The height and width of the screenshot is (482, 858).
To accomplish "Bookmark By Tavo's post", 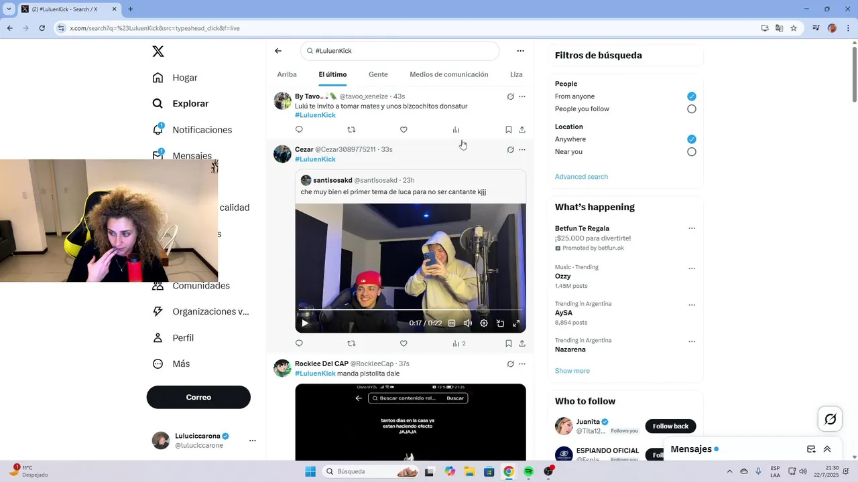I will [509, 130].
